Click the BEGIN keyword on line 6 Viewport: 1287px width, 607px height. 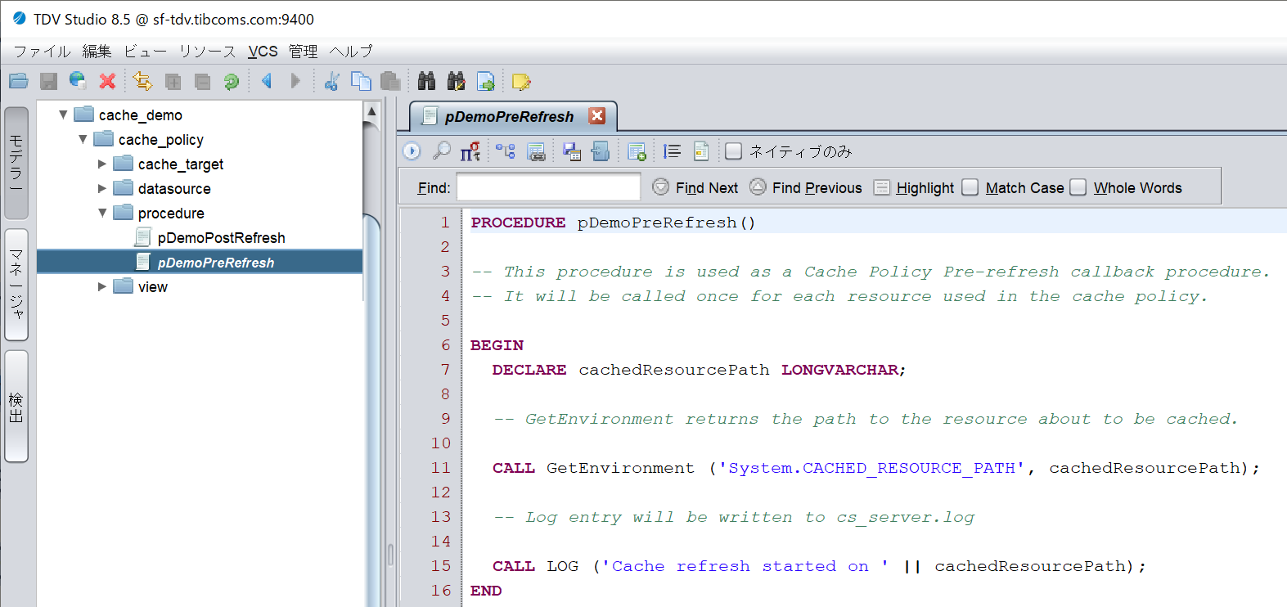pyautogui.click(x=497, y=345)
